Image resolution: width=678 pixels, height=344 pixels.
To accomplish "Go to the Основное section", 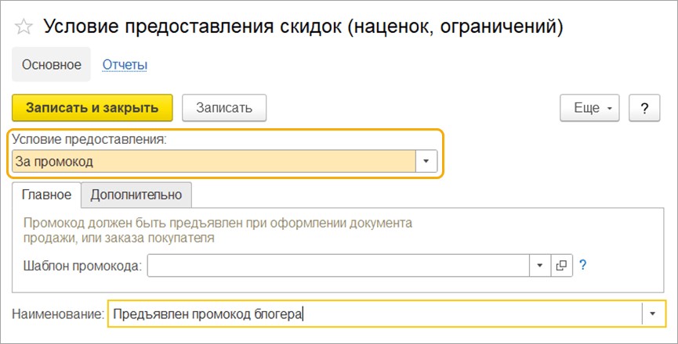I will (52, 65).
